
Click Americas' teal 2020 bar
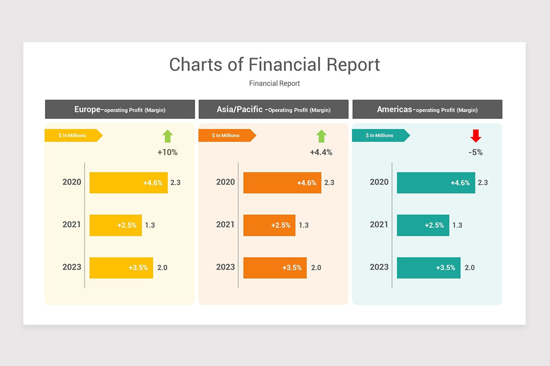pyautogui.click(x=436, y=183)
